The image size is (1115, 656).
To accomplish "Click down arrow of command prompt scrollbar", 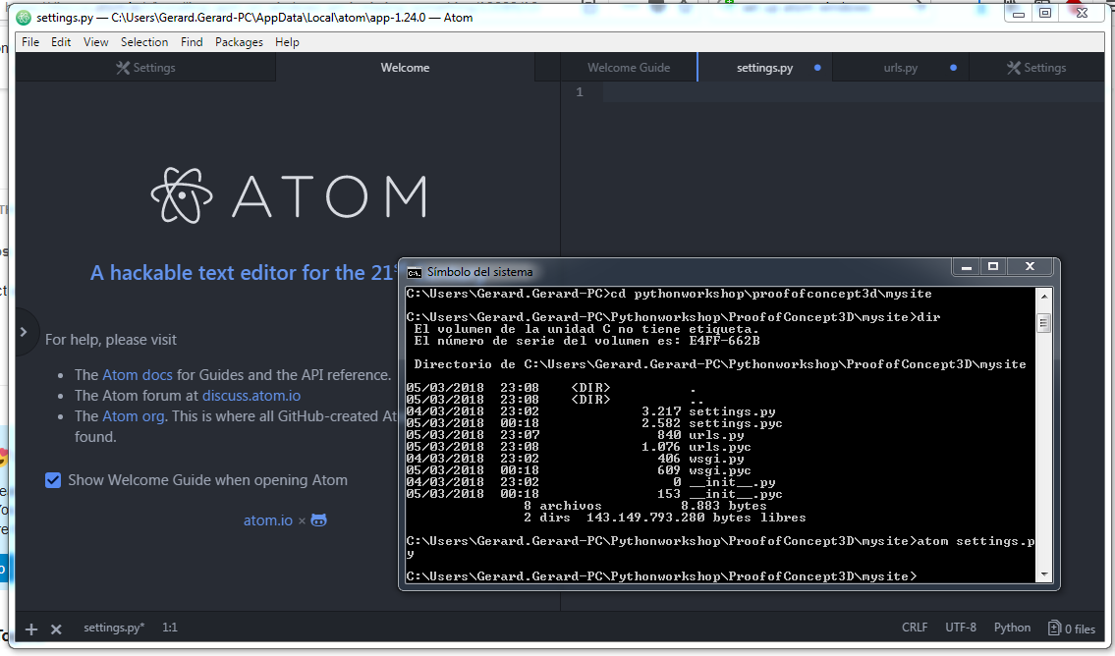I will (1044, 574).
